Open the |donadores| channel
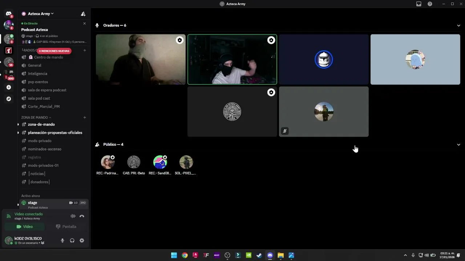465x261 pixels. click(53, 182)
